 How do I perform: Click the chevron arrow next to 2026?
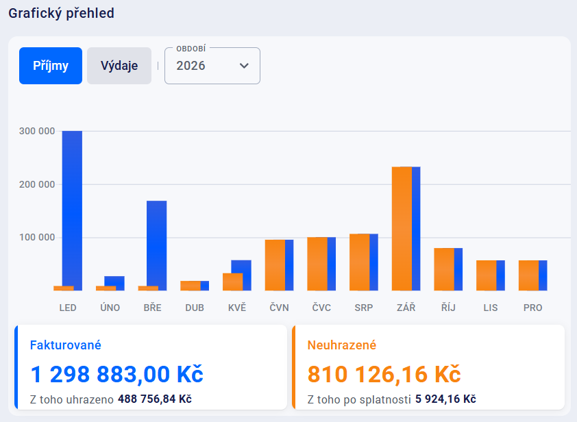click(x=244, y=66)
